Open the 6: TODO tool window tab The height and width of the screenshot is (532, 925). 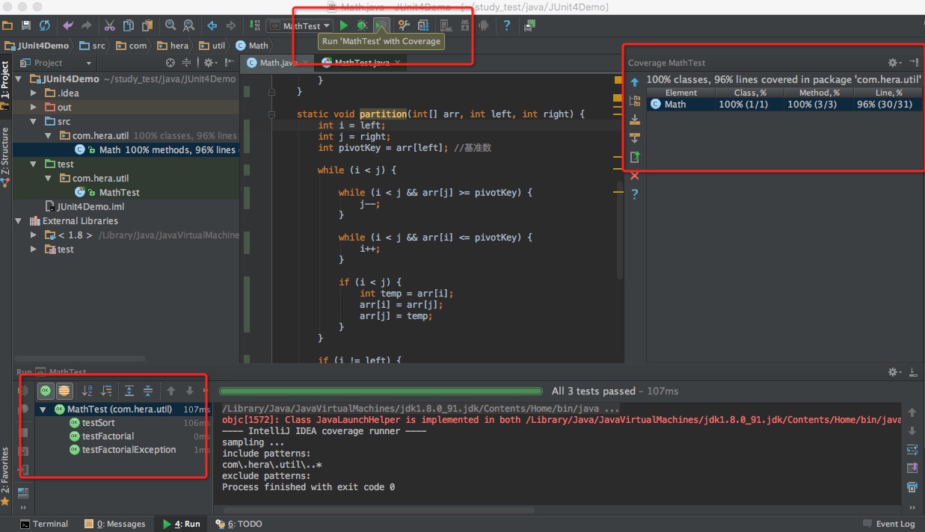[x=239, y=524]
